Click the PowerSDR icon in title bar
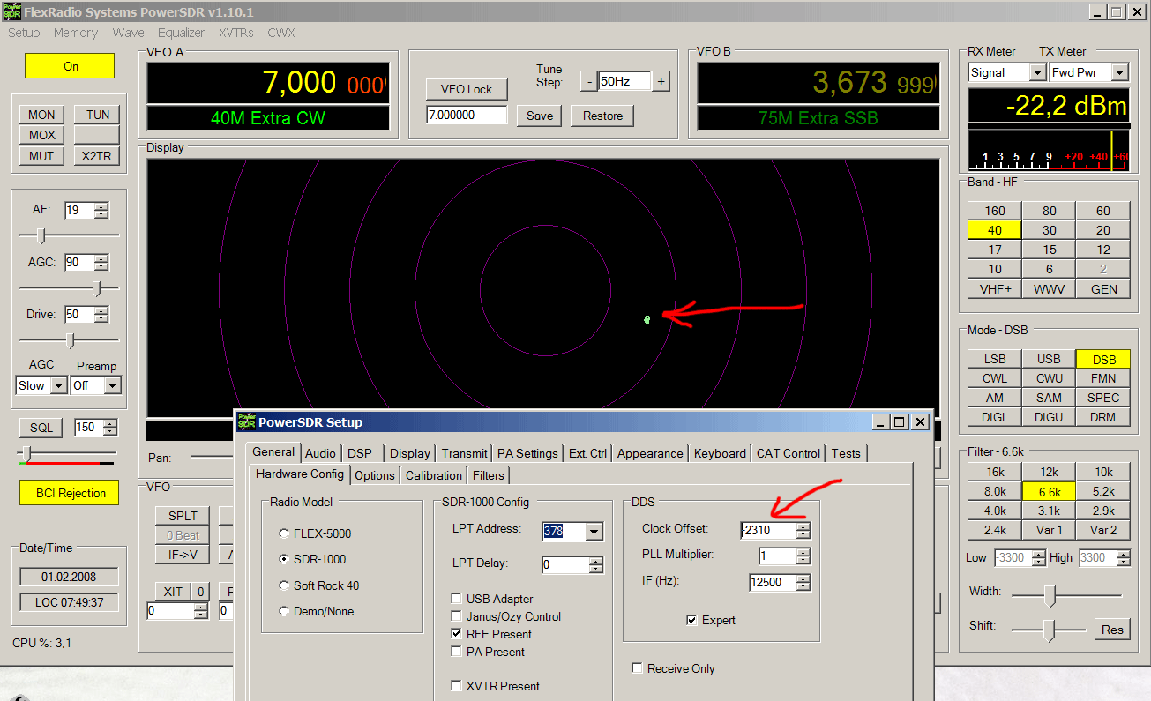Image resolution: width=1151 pixels, height=701 pixels. 11,11
